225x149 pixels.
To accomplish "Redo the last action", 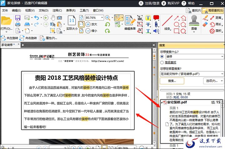I will pos(37,24).
